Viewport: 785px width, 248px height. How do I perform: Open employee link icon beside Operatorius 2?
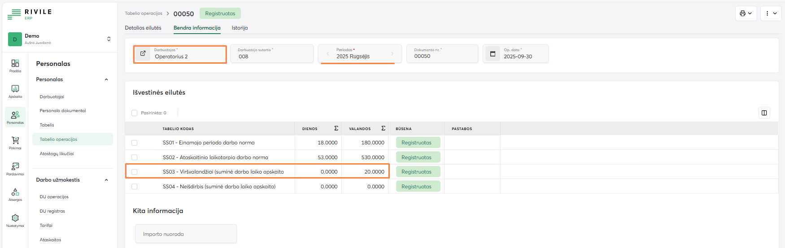143,54
